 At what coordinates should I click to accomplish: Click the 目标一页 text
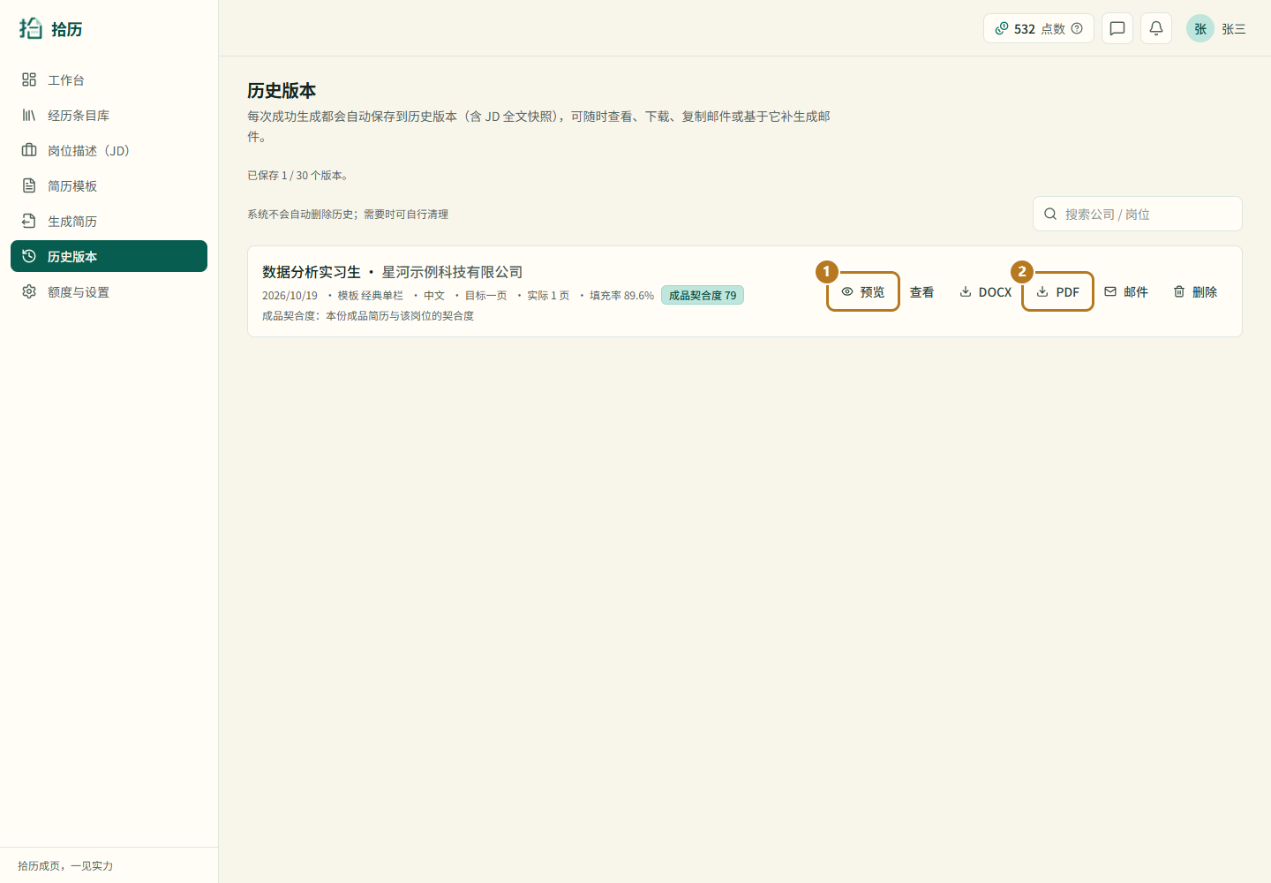pyautogui.click(x=486, y=296)
